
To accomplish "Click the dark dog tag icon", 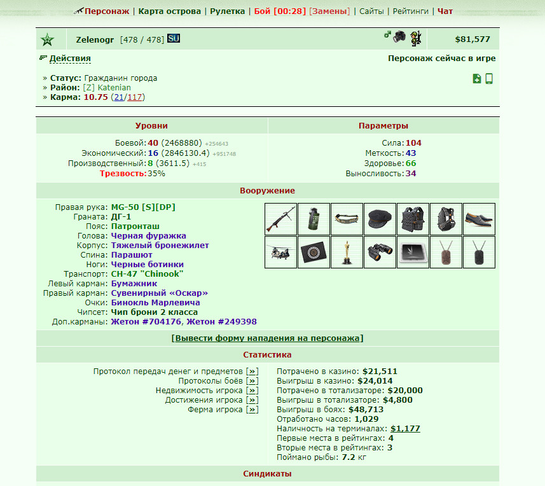I will [479, 252].
